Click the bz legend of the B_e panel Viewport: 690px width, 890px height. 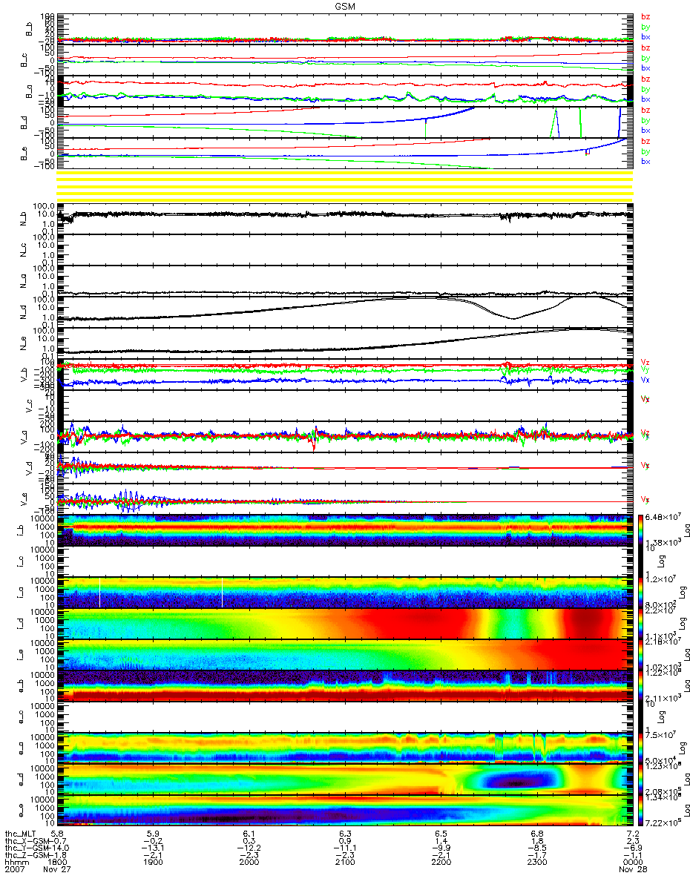[645, 141]
